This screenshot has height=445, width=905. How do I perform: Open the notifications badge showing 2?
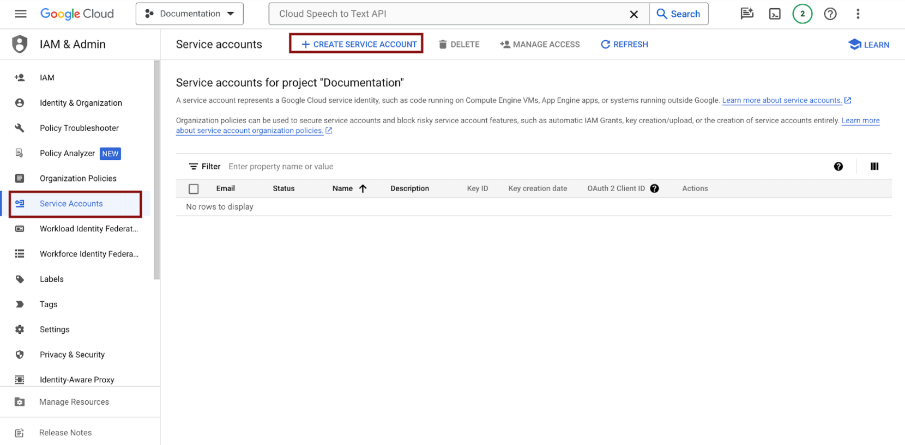click(x=802, y=14)
